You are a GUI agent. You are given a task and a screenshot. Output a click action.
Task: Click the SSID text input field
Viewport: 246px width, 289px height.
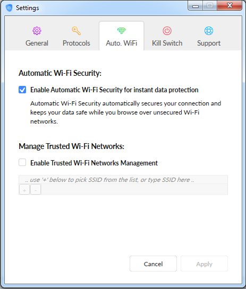point(123,180)
